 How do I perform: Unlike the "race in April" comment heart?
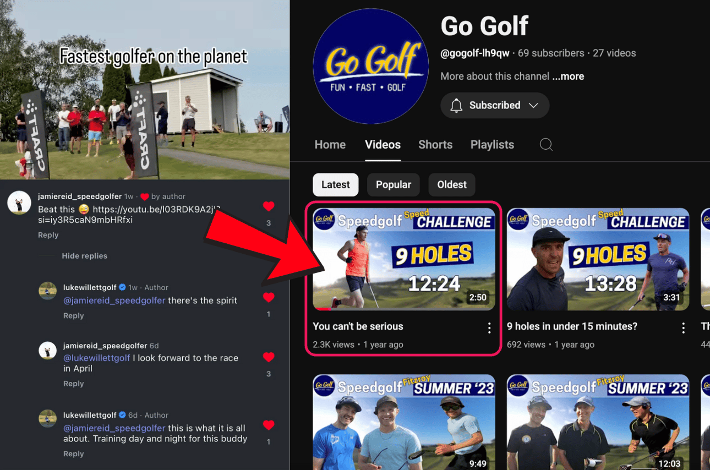pos(269,357)
